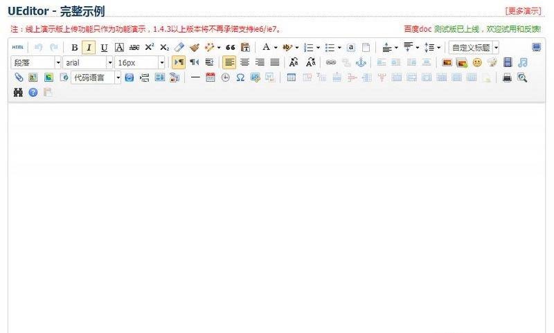
Task: Open the 自定义标题 custom heading dropdown
Action: (496, 48)
